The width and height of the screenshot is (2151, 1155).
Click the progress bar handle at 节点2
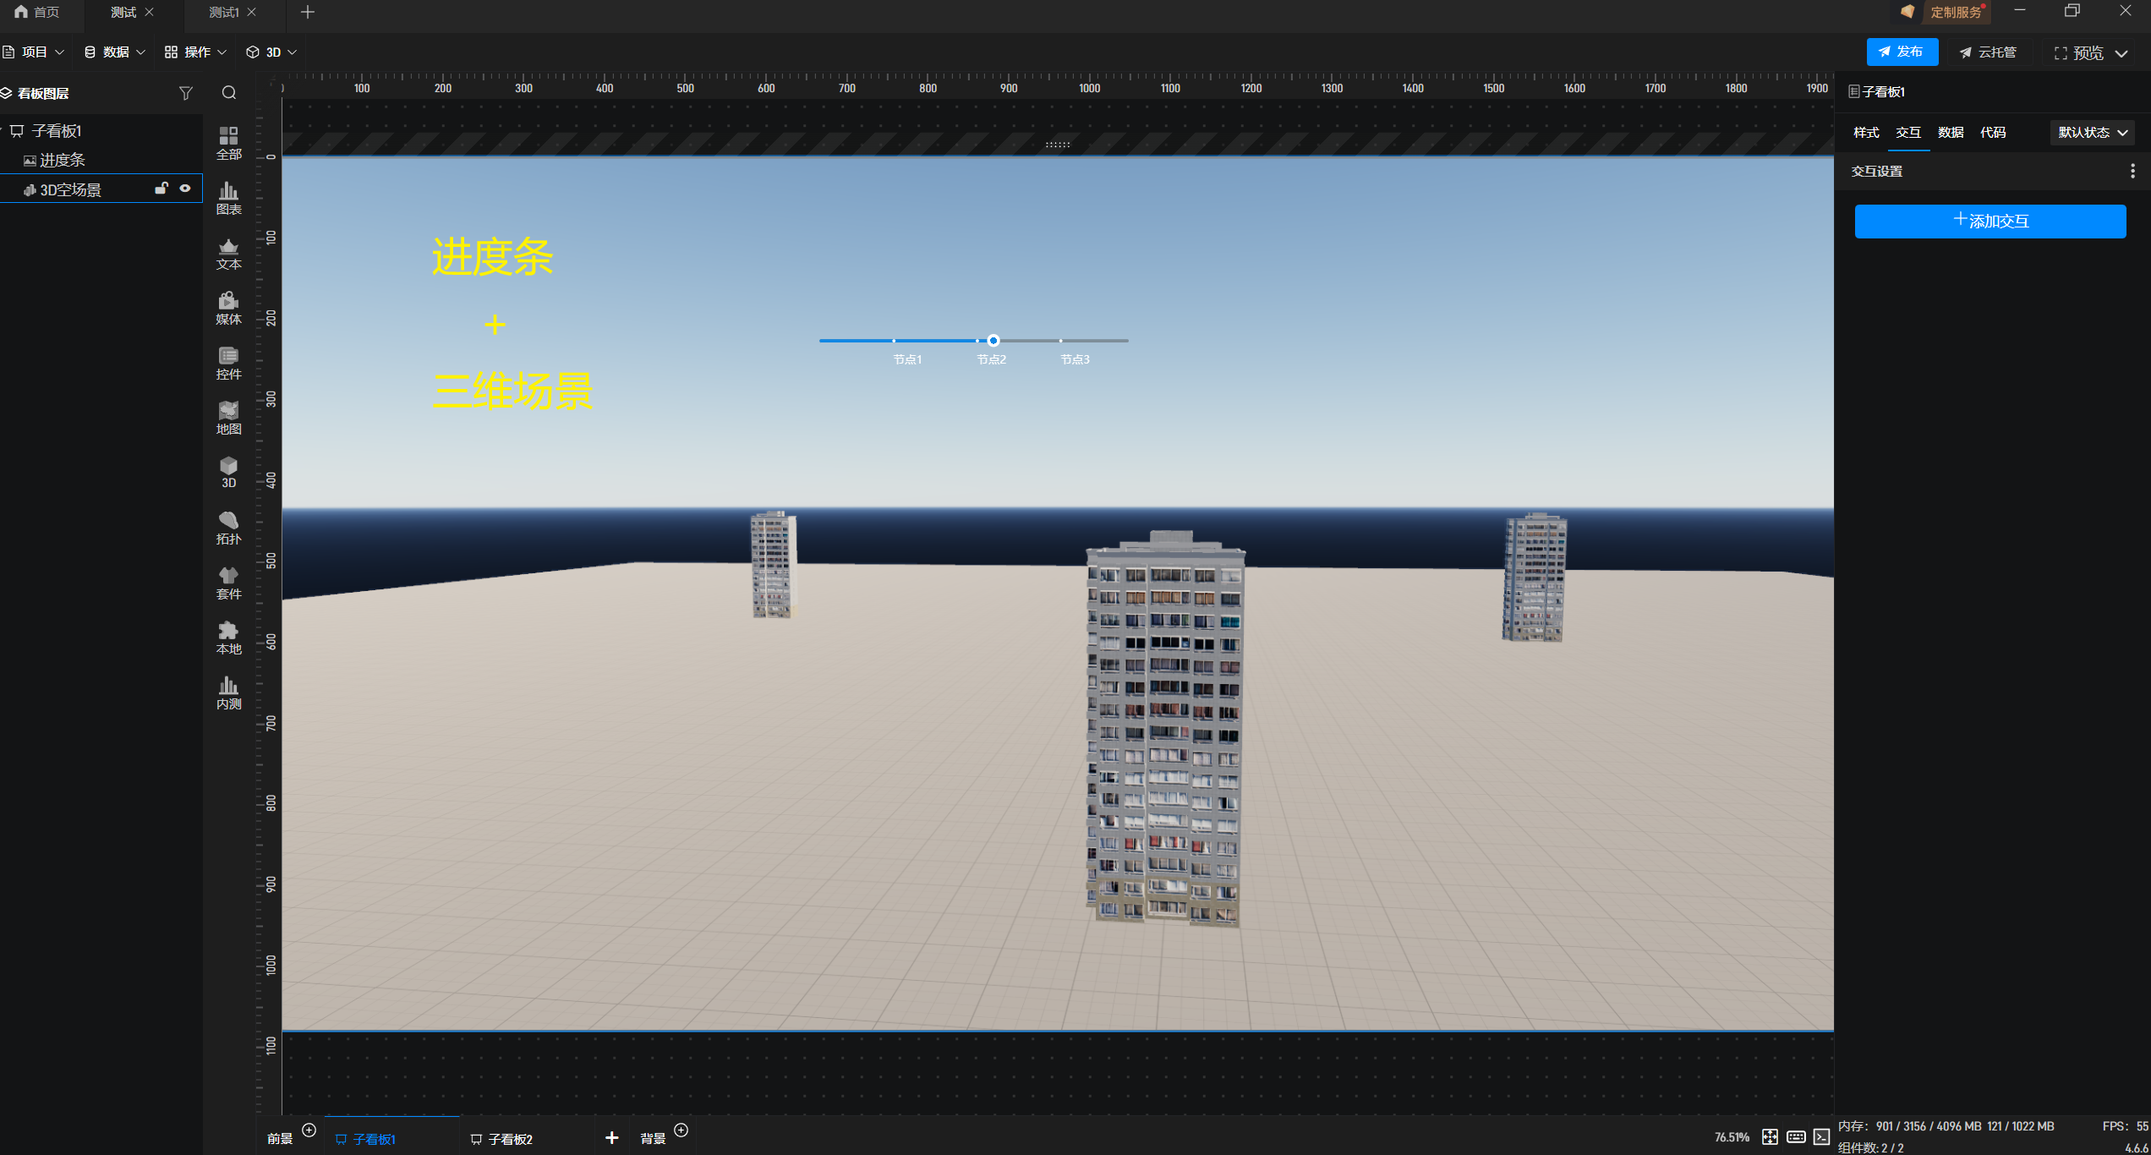click(x=993, y=341)
